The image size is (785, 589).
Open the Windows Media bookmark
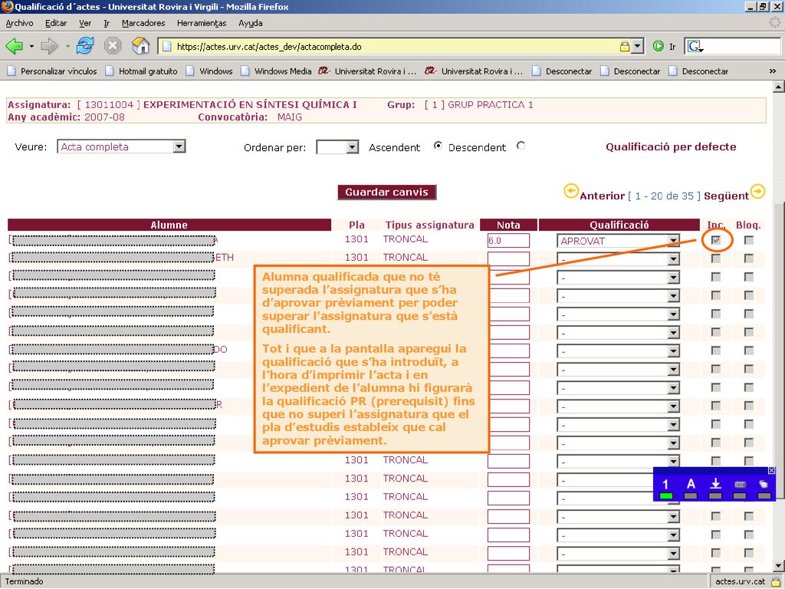(276, 71)
